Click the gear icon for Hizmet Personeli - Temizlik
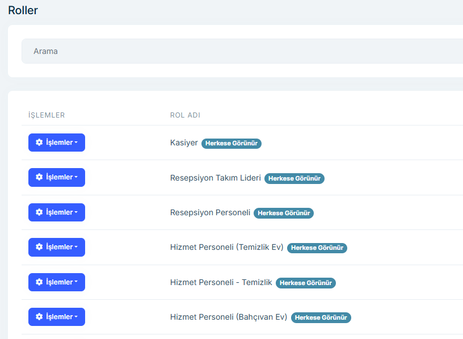463x339 pixels. [39, 282]
